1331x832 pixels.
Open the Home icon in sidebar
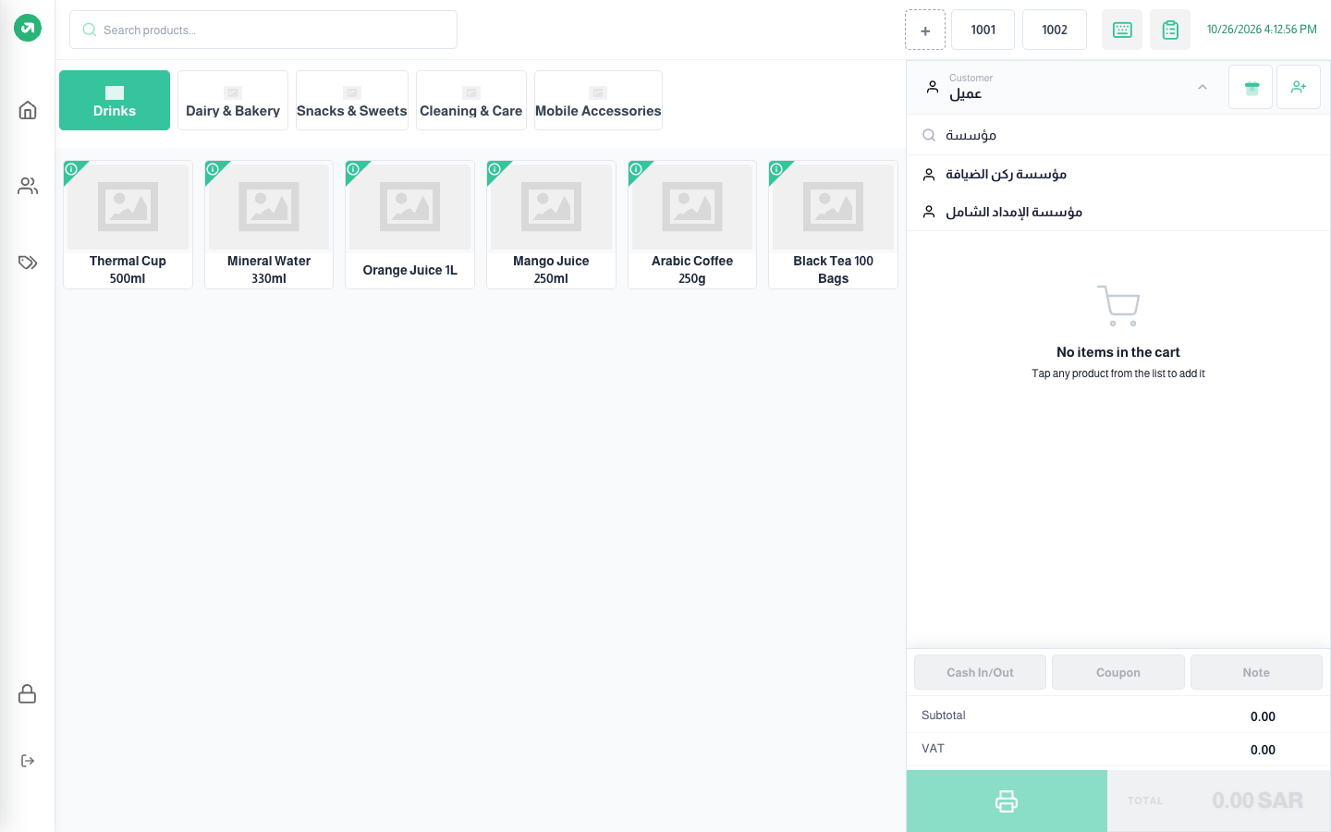point(28,110)
